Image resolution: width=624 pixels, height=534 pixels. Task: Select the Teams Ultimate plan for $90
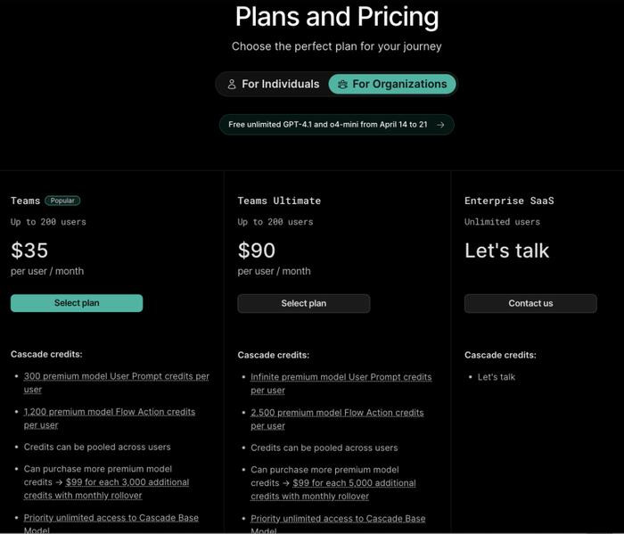pos(304,304)
